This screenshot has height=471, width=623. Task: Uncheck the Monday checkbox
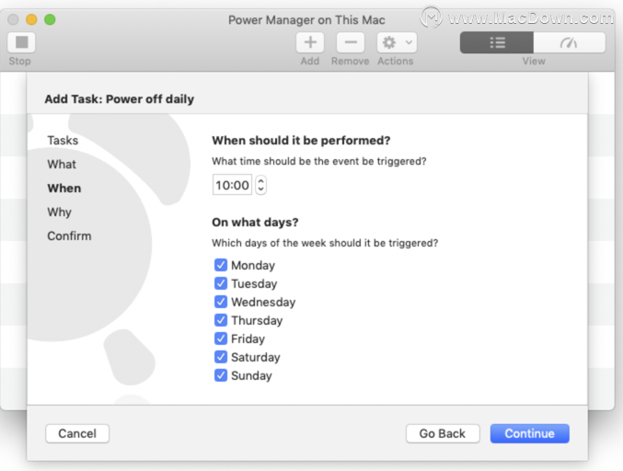tap(221, 265)
